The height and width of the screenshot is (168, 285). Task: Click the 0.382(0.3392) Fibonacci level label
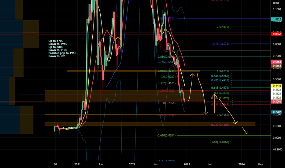(220, 98)
